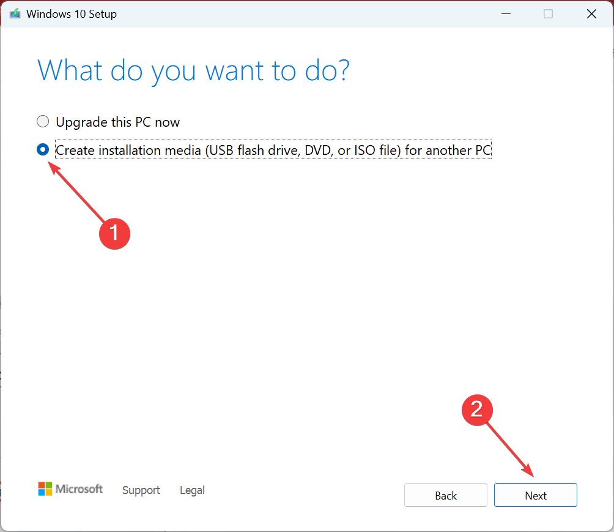
Task: Click the Microsoft logo in the footer
Action: 70,489
